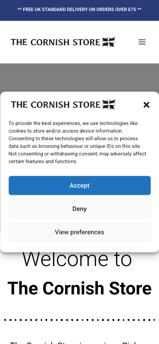The height and width of the screenshot is (344, 159).
Task: Deny cookie consent
Action: point(80,208)
